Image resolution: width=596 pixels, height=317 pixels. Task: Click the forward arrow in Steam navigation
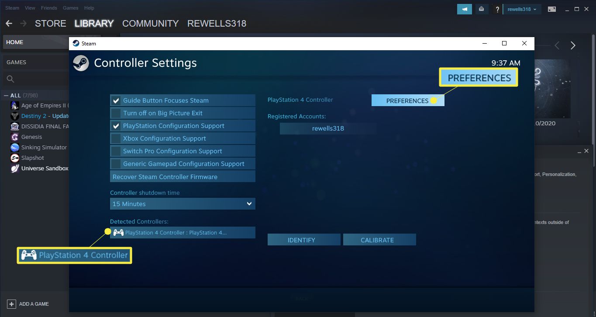(x=24, y=24)
